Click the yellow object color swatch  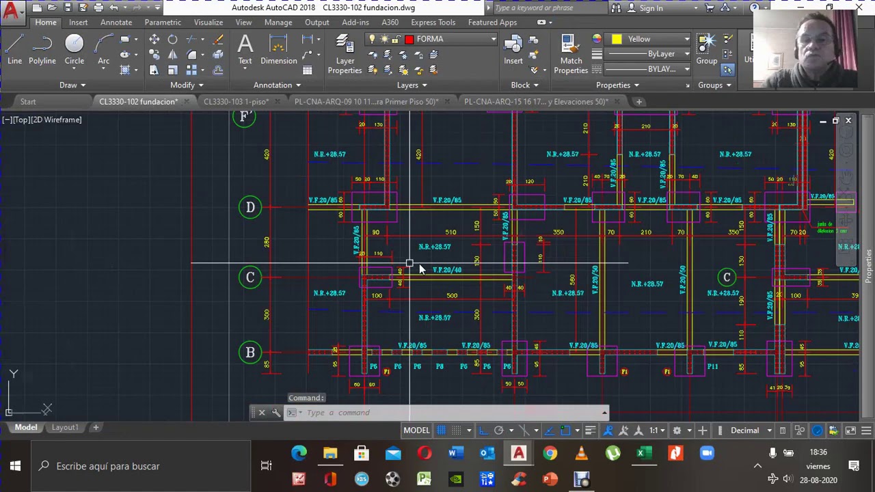coord(617,40)
